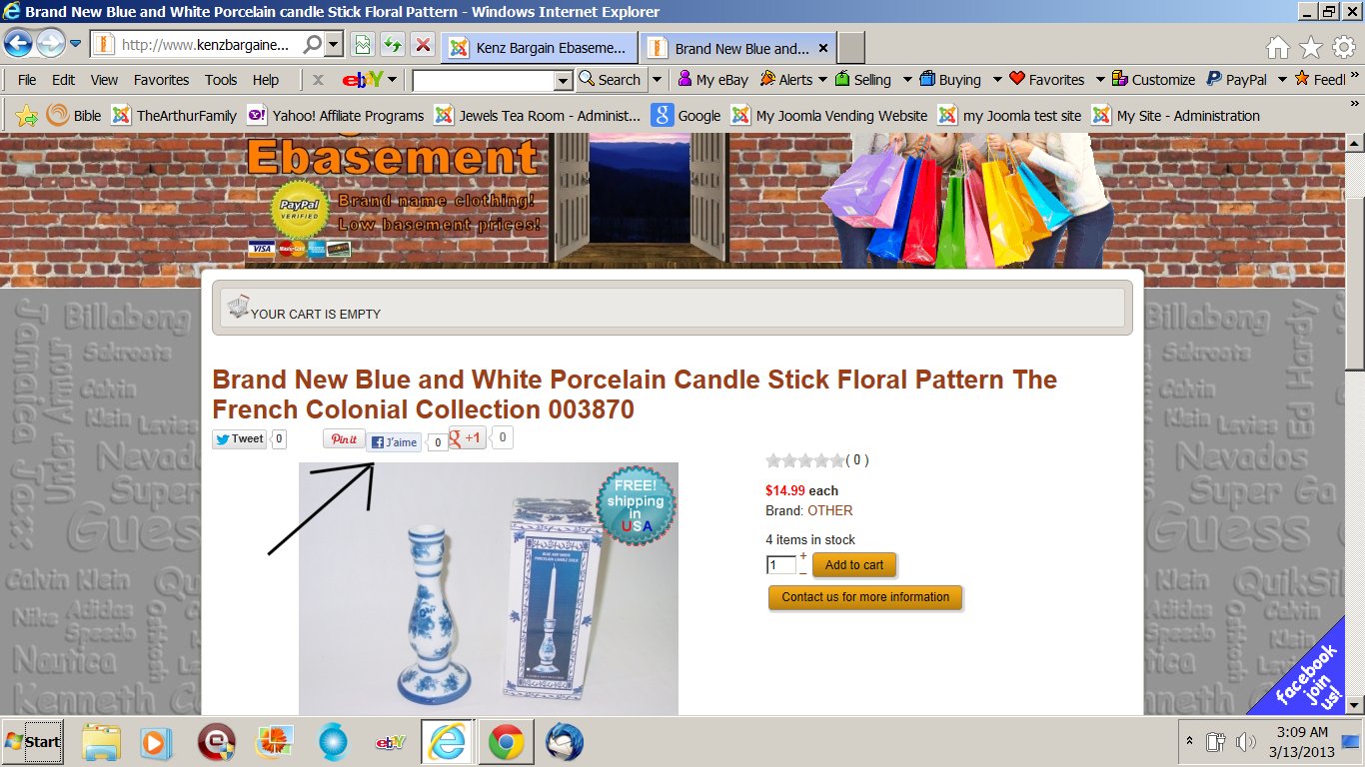This screenshot has height=767, width=1365.
Task: Increase quantity with the plus stepper
Action: point(802,555)
